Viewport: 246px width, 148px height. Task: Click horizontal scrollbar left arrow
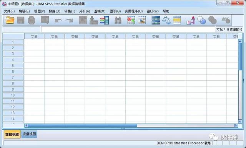[x=27, y=125]
